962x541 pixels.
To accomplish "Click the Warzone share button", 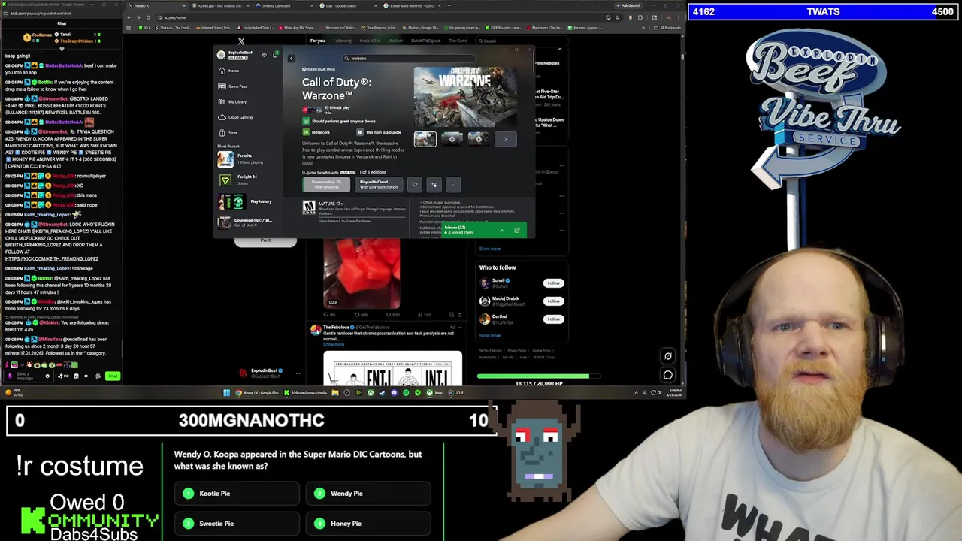I will point(434,184).
